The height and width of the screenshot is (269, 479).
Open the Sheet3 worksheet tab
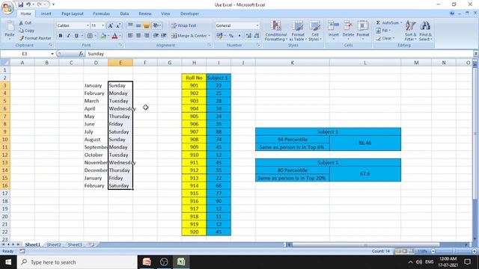coord(75,244)
